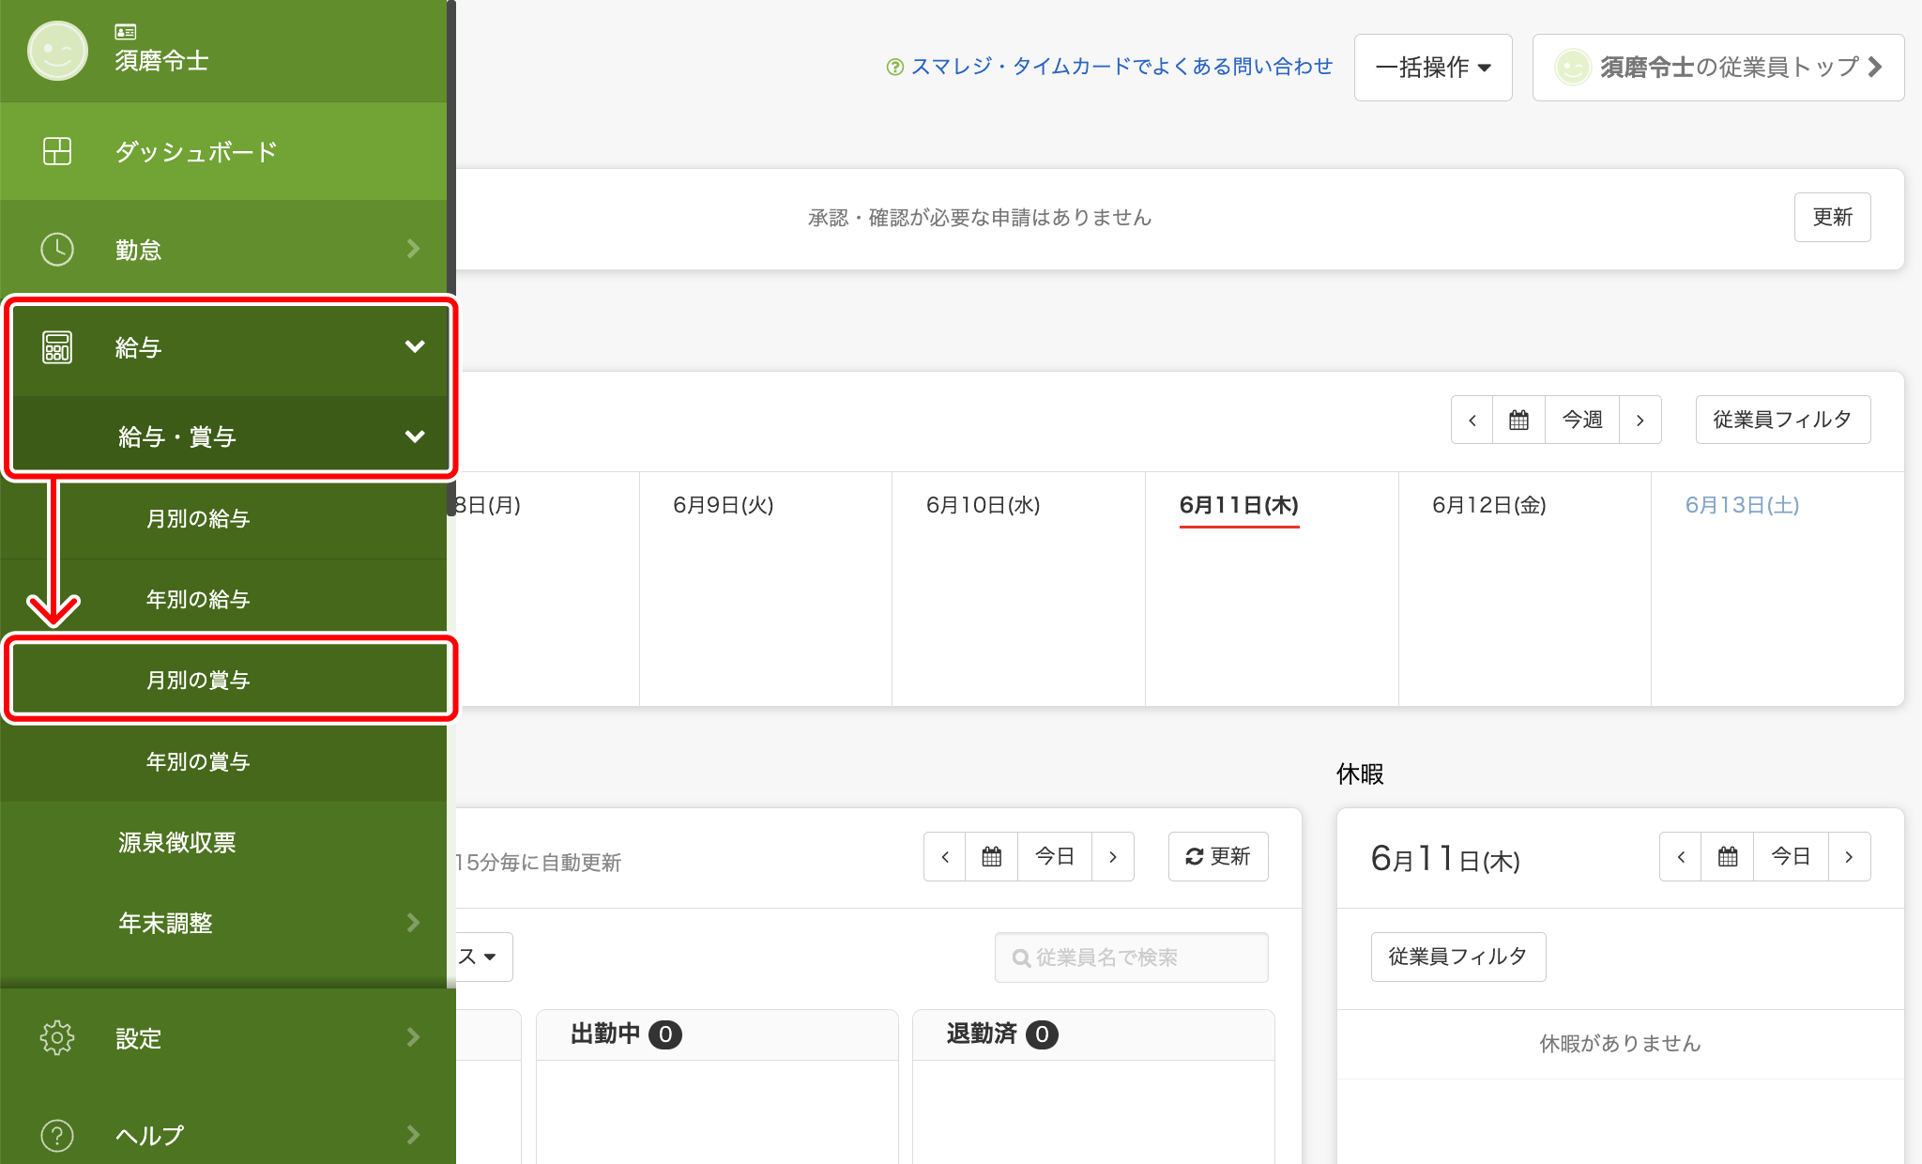
Task: Go to 須磨令士の従業員トップ
Action: (x=1717, y=67)
